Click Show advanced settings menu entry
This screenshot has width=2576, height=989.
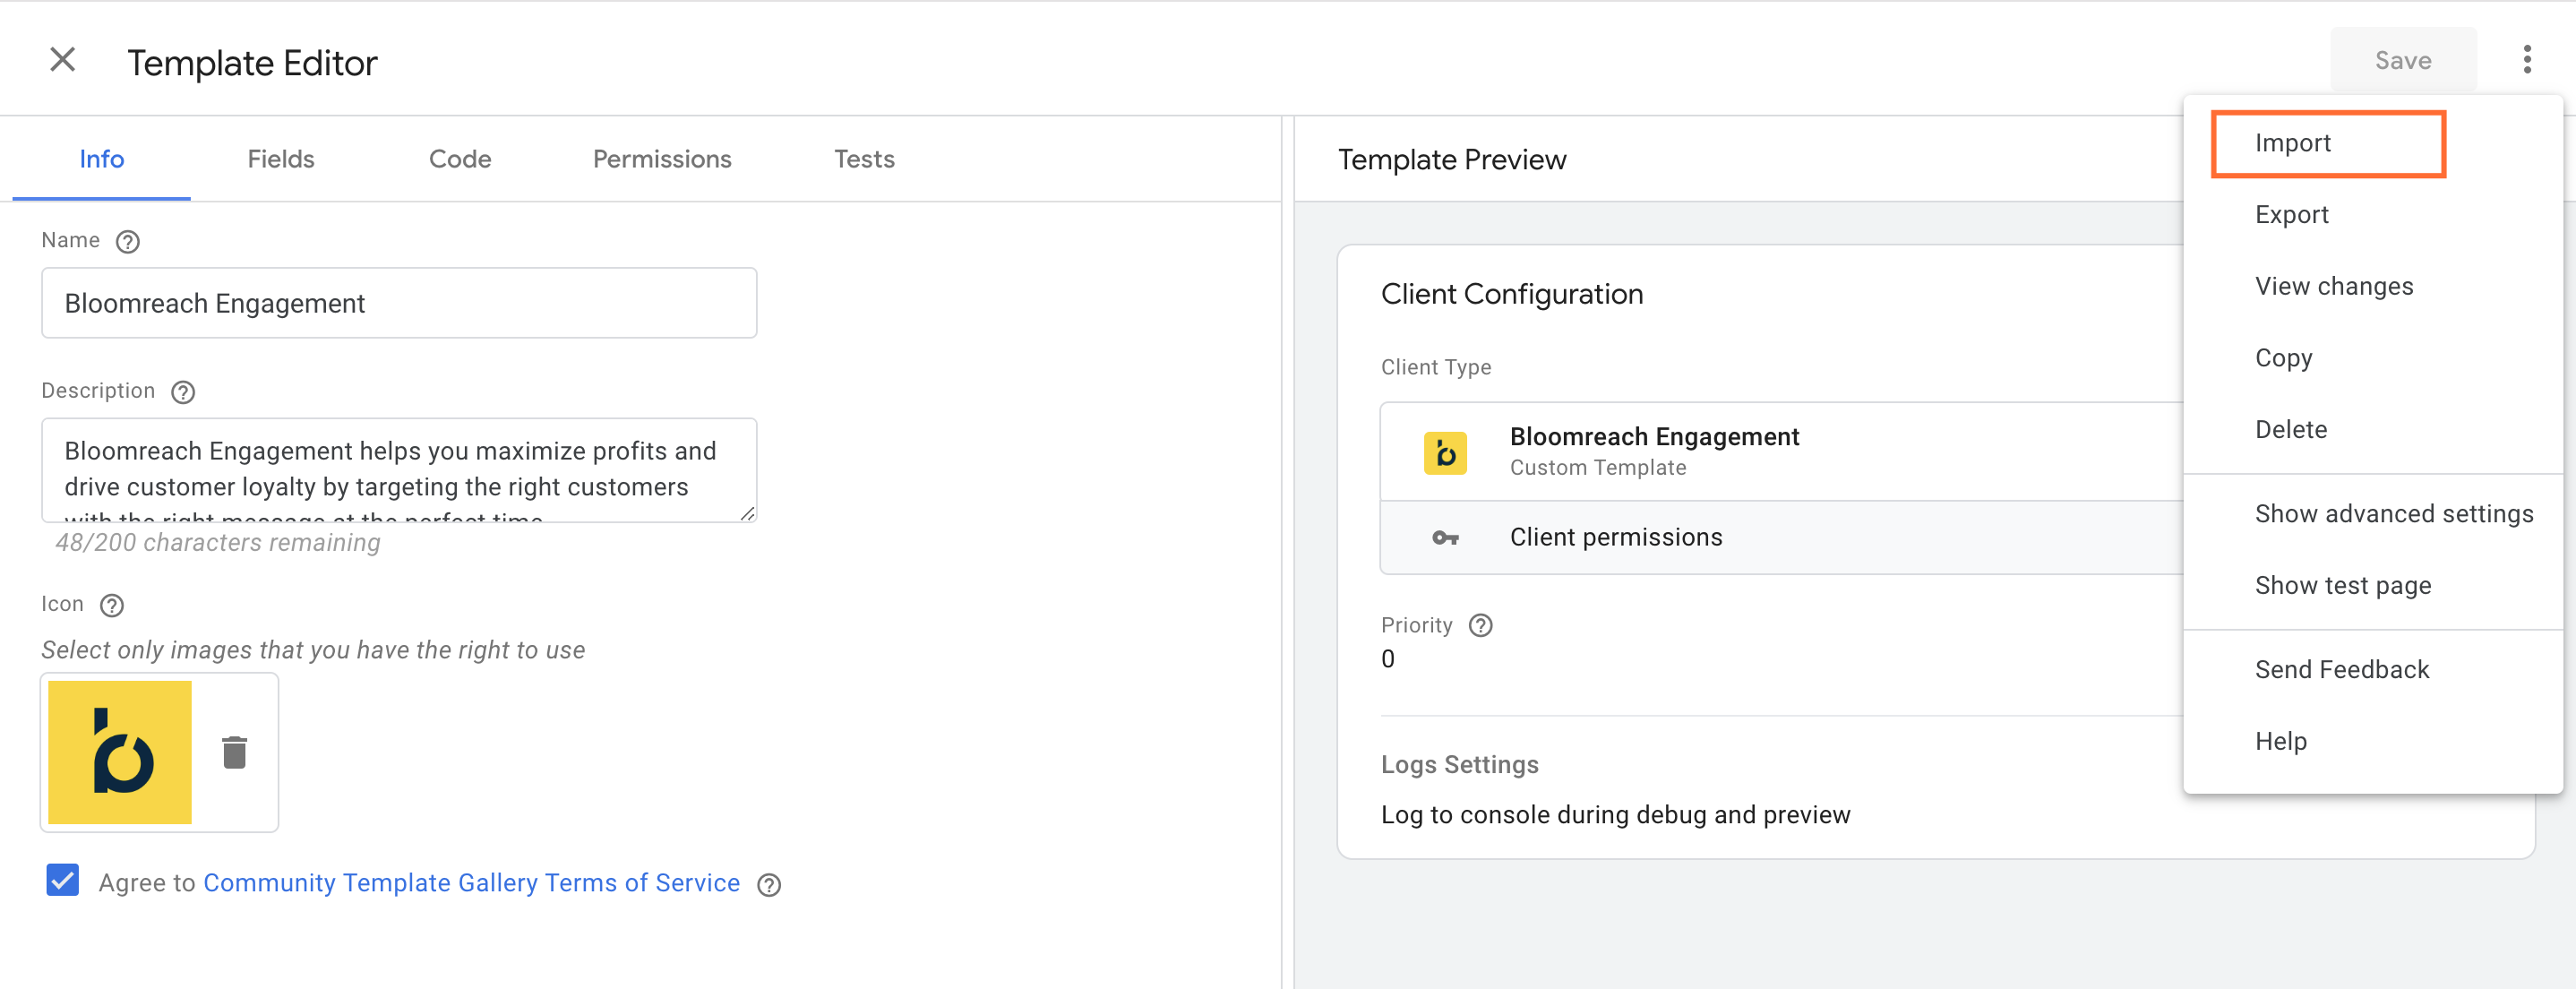2373,514
